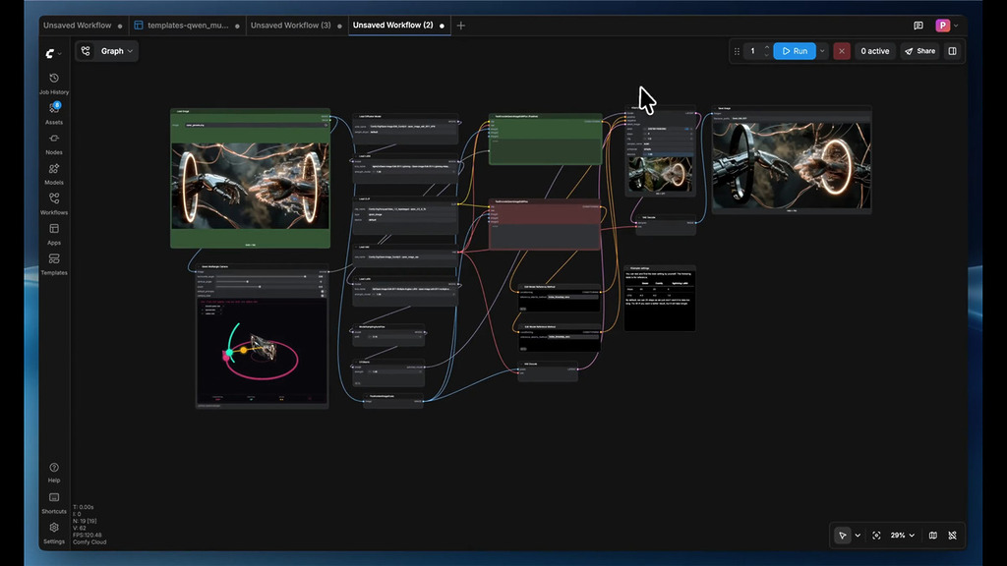Open the Assets sidebar panel

(54, 113)
